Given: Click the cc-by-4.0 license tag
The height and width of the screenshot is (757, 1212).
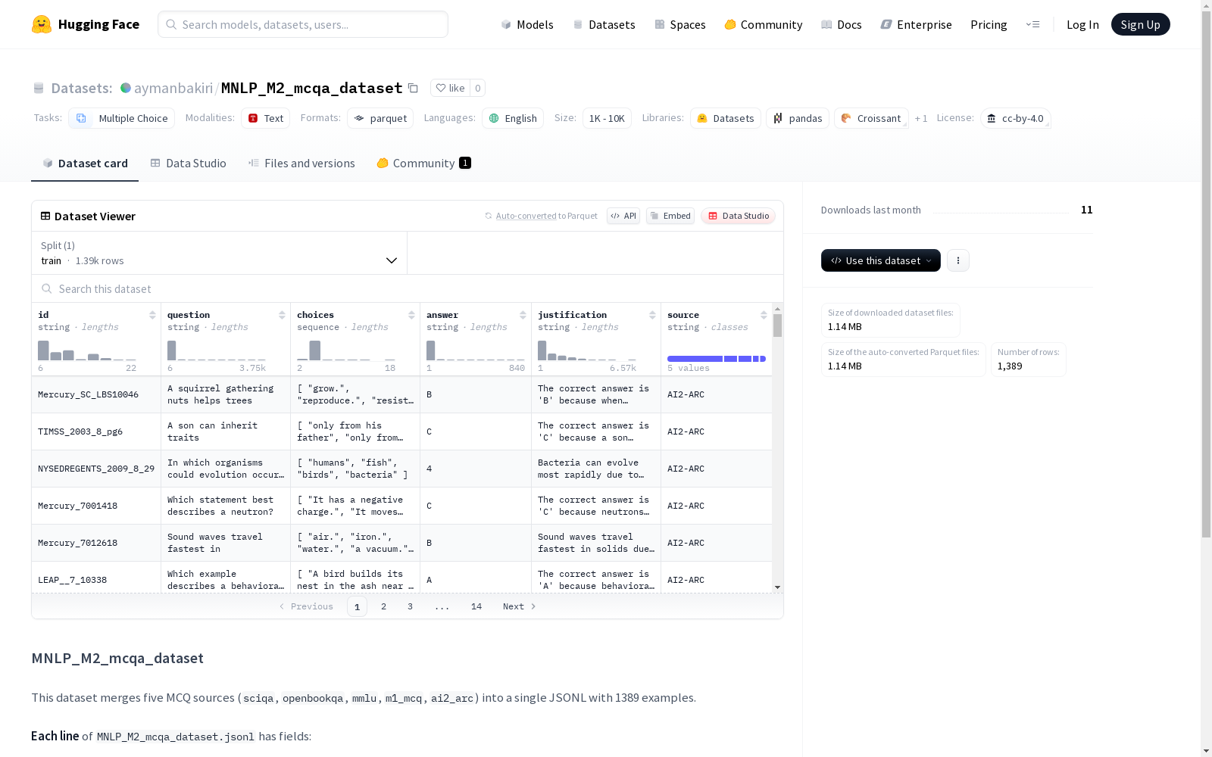Looking at the screenshot, I should coord(1015,118).
